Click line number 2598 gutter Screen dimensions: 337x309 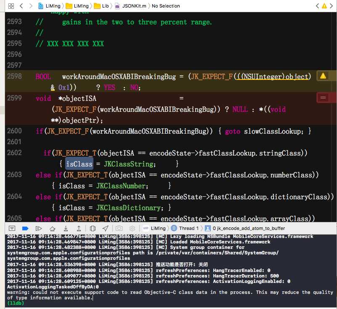point(14,76)
